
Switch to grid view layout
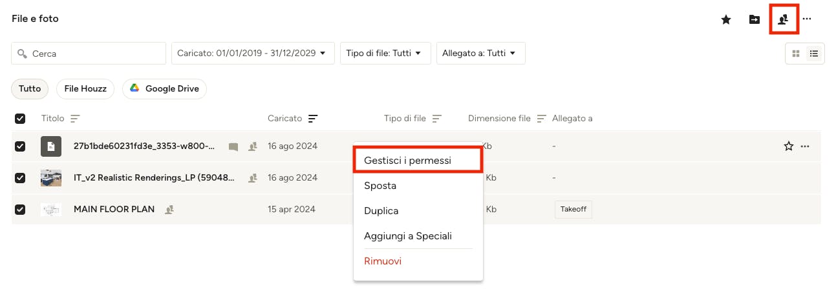click(x=796, y=54)
